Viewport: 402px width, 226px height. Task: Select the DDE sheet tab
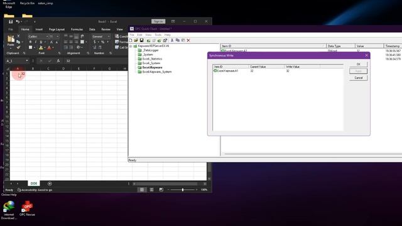34,183
